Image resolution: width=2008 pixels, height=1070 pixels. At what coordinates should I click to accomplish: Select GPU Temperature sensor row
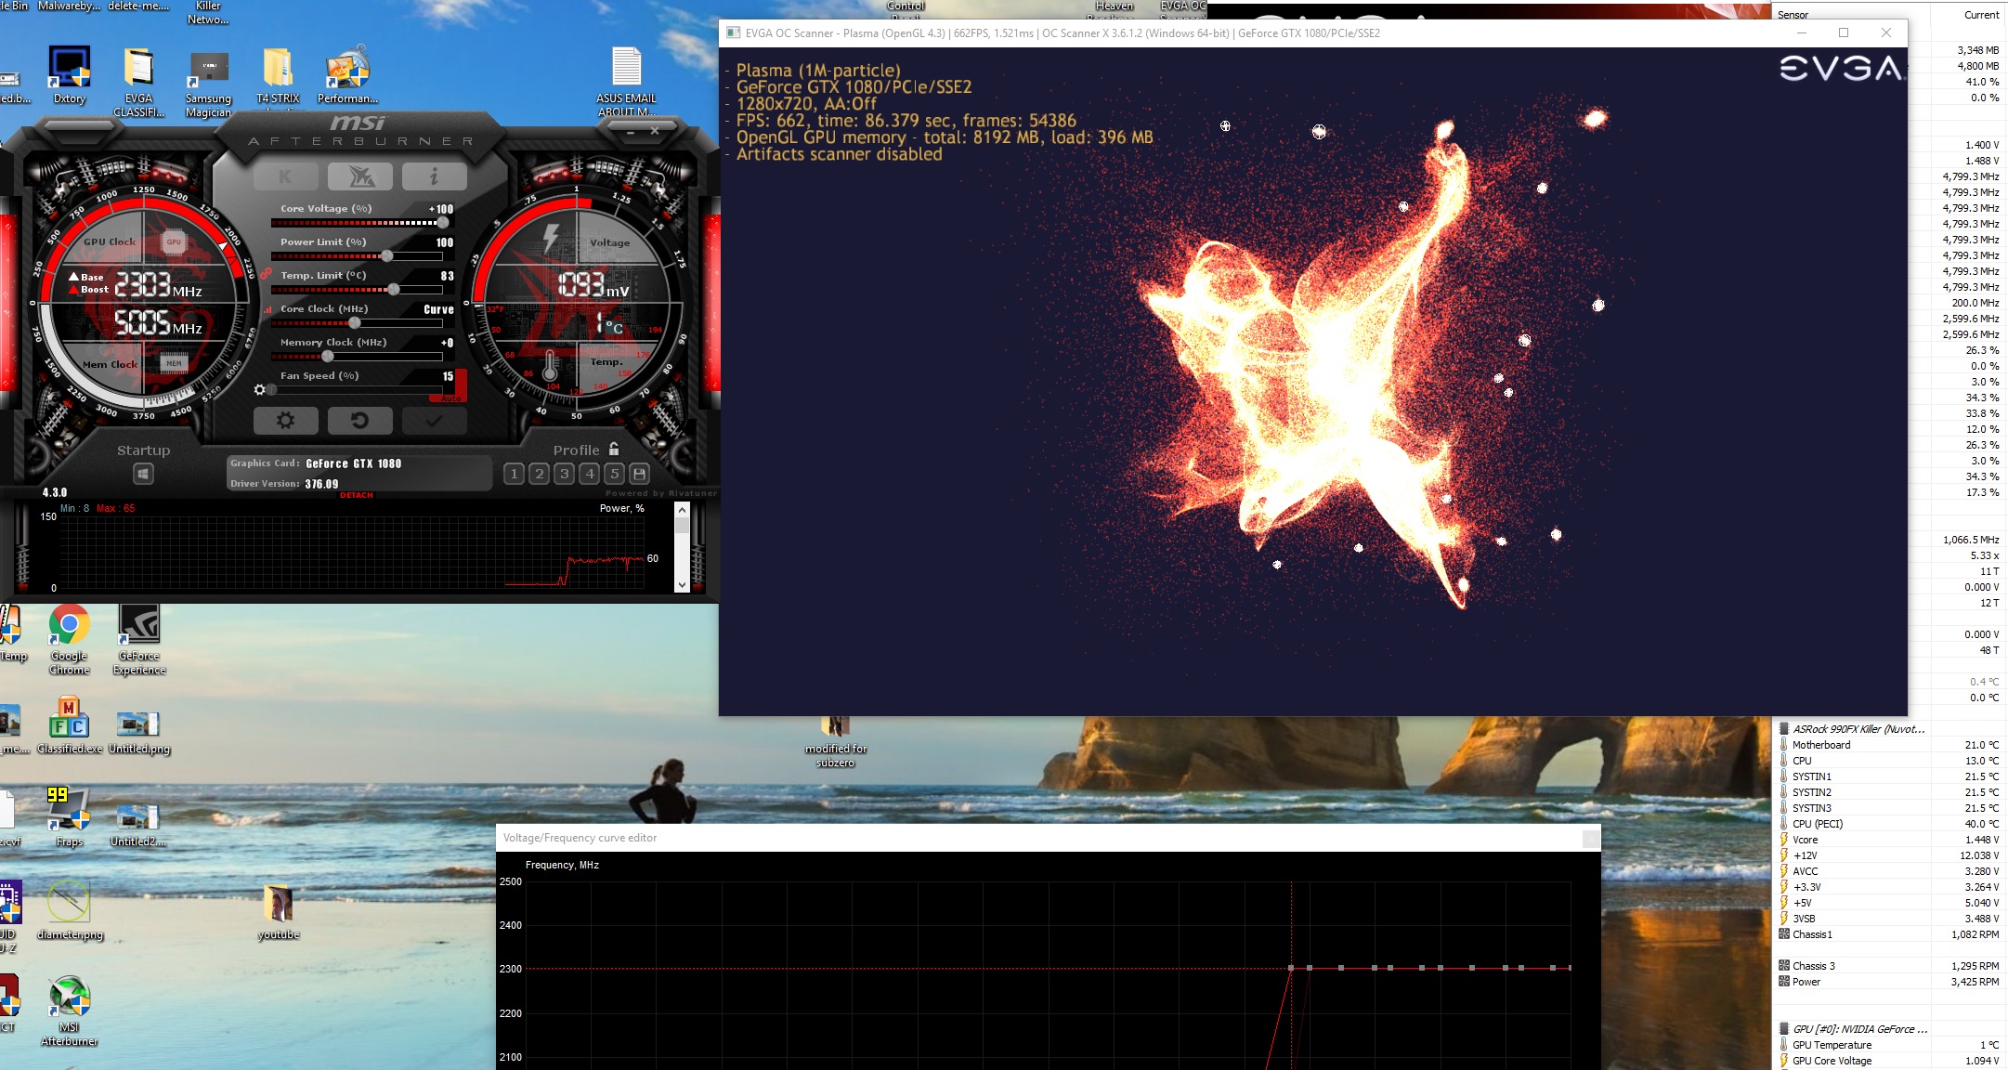[x=1888, y=1045]
